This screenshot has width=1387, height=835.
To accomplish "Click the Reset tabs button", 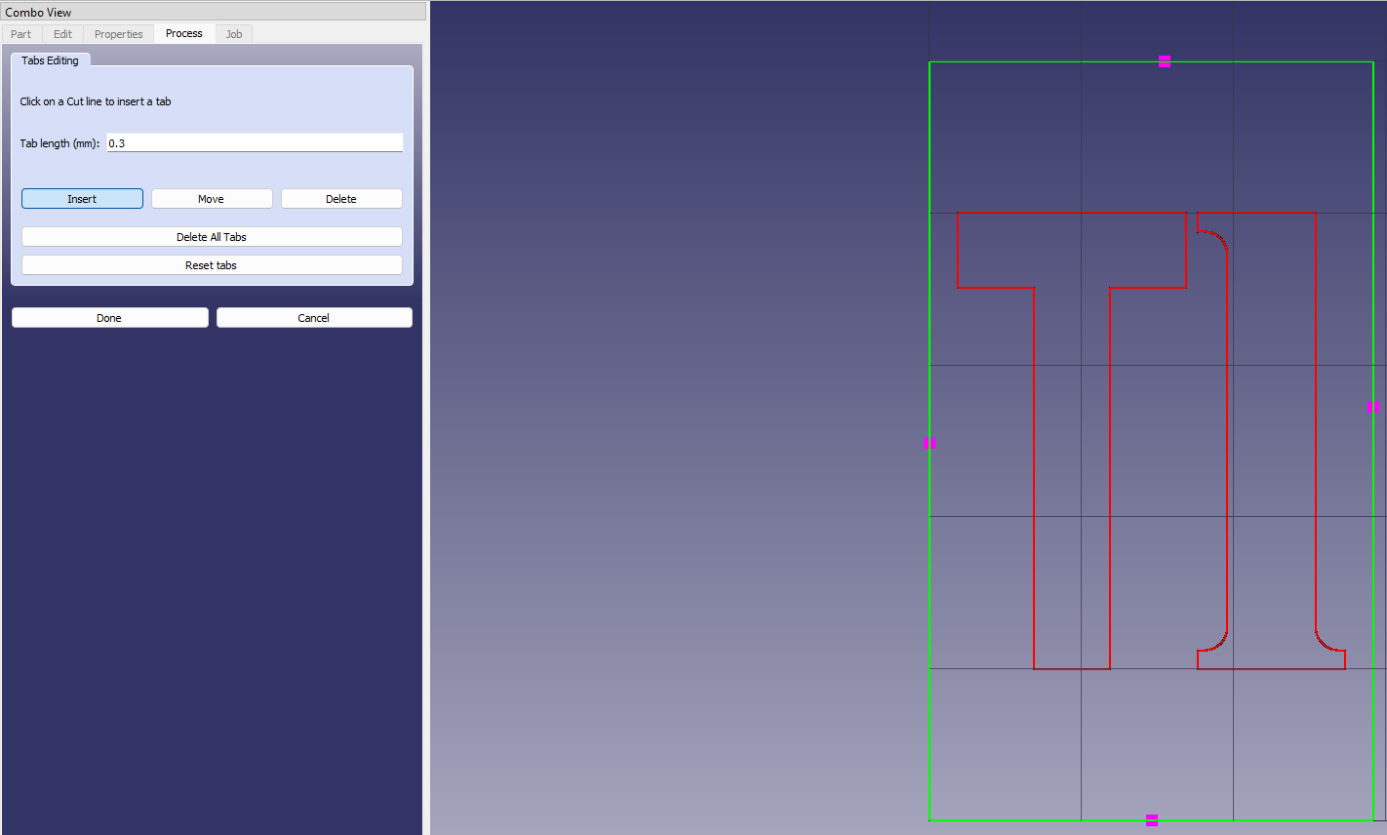I will pos(212,265).
